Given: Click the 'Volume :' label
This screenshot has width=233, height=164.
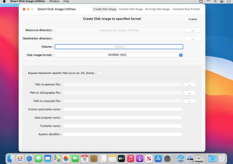Looking at the screenshot, I should click(x=47, y=47).
